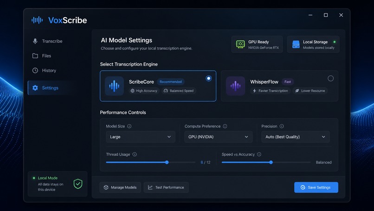Click the WhisperFlow purple waveform thumbnail
The image size is (374, 211).
pos(235,86)
